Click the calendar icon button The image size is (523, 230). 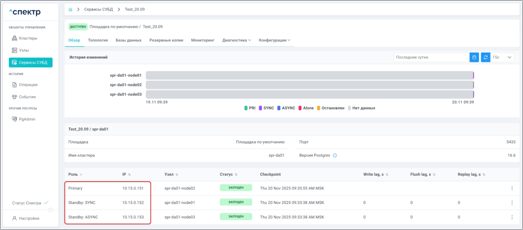click(474, 57)
